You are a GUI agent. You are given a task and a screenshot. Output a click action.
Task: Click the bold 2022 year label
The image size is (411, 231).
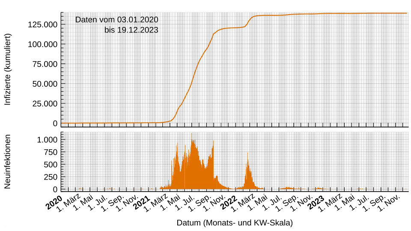(229, 203)
